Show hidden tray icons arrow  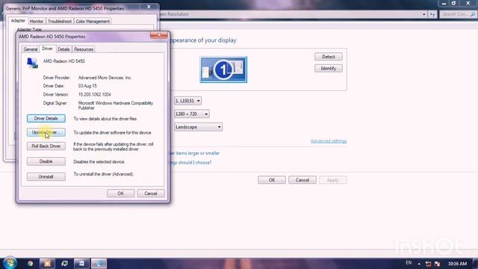[419, 264]
